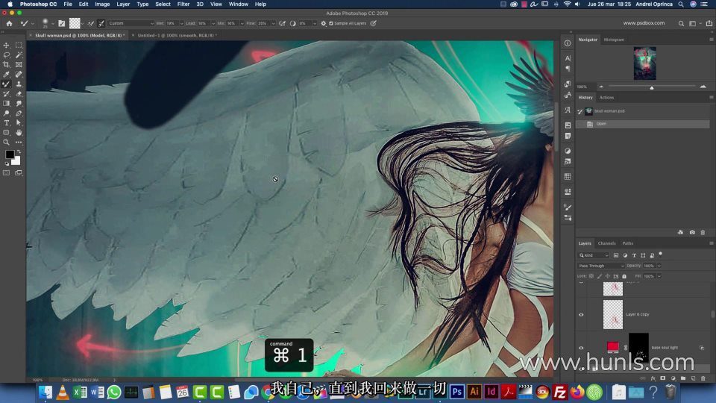
Task: Toggle Load brush after each stroke
Action: 91,23
